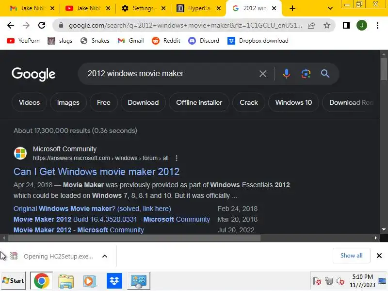Open a new browser tab

292,8
